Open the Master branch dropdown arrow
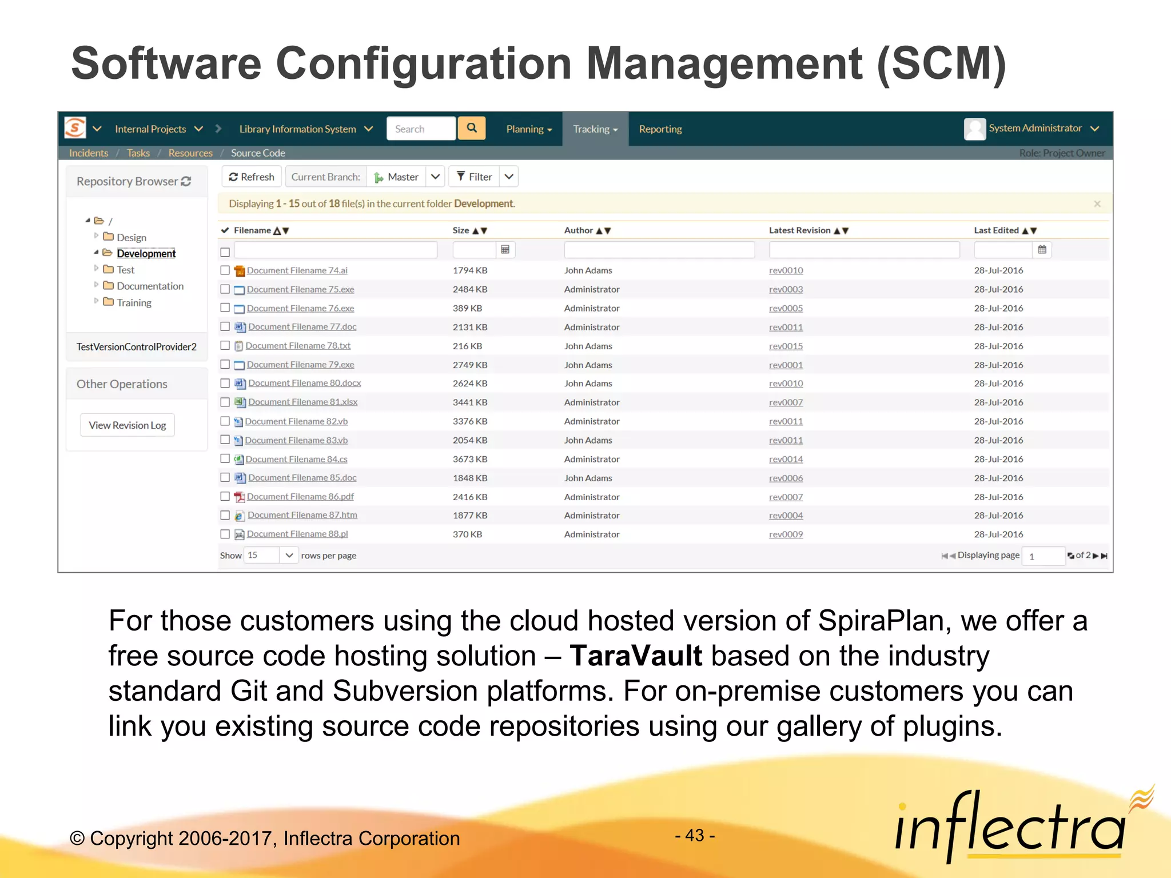The image size is (1171, 878). tap(435, 177)
